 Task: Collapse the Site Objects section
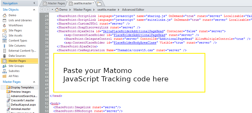coord(34,10)
